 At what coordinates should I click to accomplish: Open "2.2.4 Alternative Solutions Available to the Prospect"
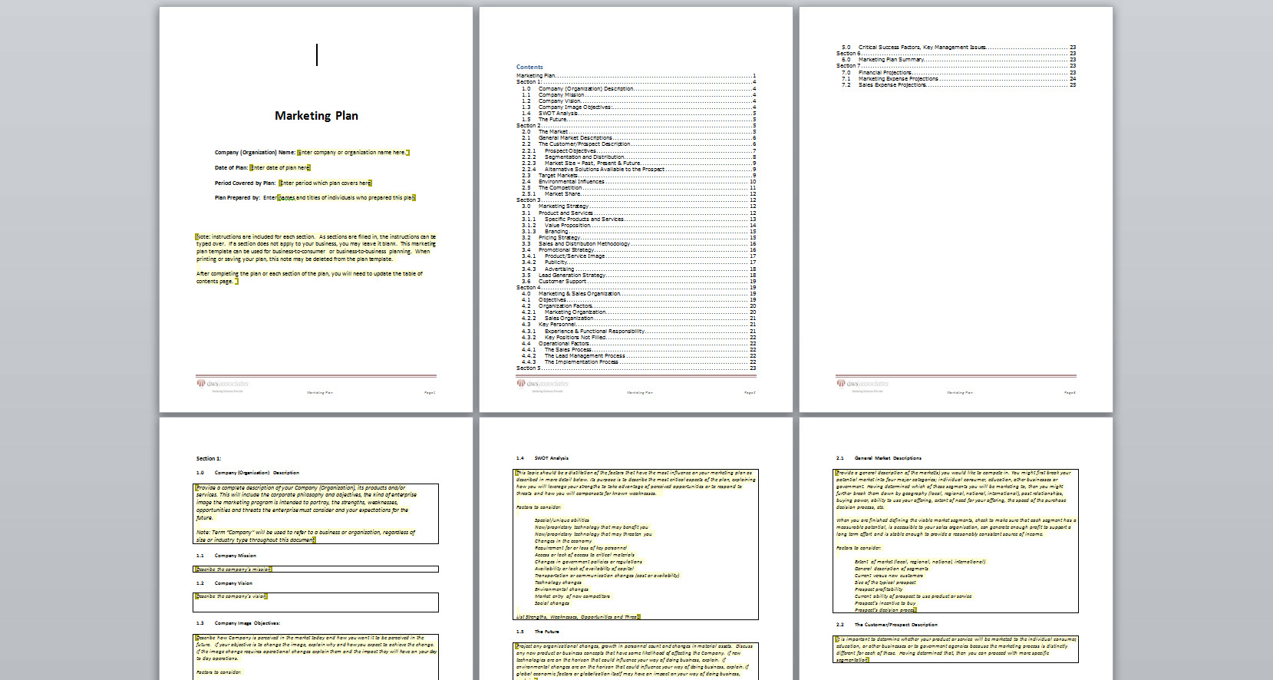point(638,170)
